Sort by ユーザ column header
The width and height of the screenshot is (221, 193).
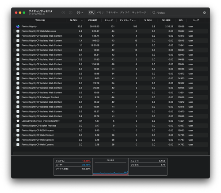click(196, 20)
